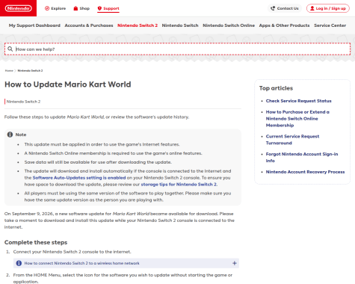Click the How to Update Mario Kart World heading
This screenshot has width=355, height=284.
pyautogui.click(x=68, y=84)
